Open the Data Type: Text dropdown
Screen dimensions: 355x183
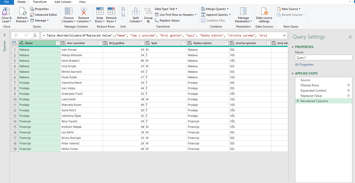[166, 9]
